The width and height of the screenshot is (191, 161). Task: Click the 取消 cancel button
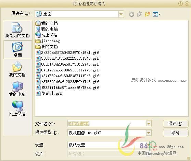tap(175, 133)
